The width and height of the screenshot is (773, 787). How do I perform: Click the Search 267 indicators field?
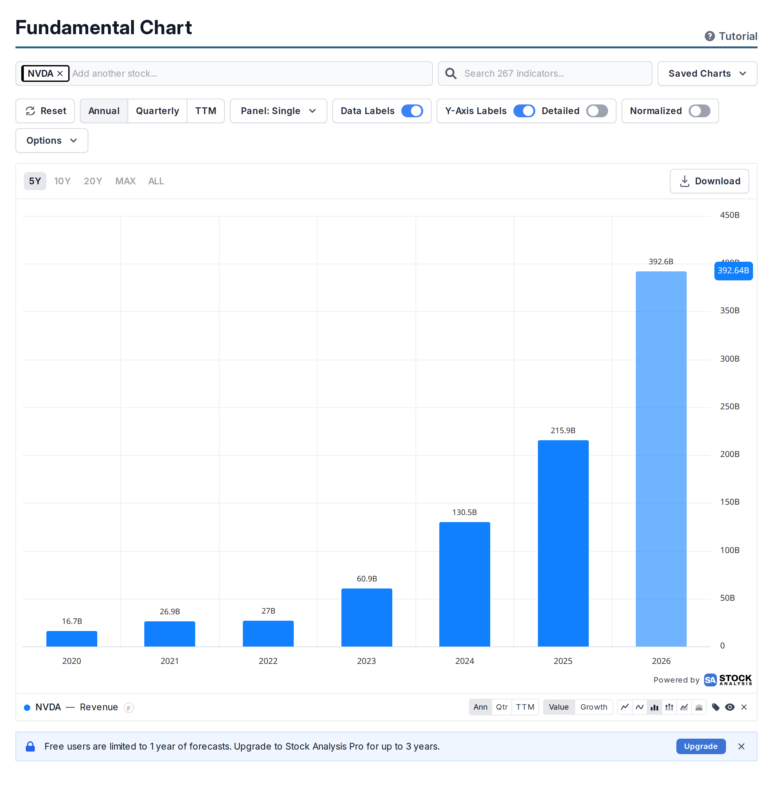(x=545, y=73)
